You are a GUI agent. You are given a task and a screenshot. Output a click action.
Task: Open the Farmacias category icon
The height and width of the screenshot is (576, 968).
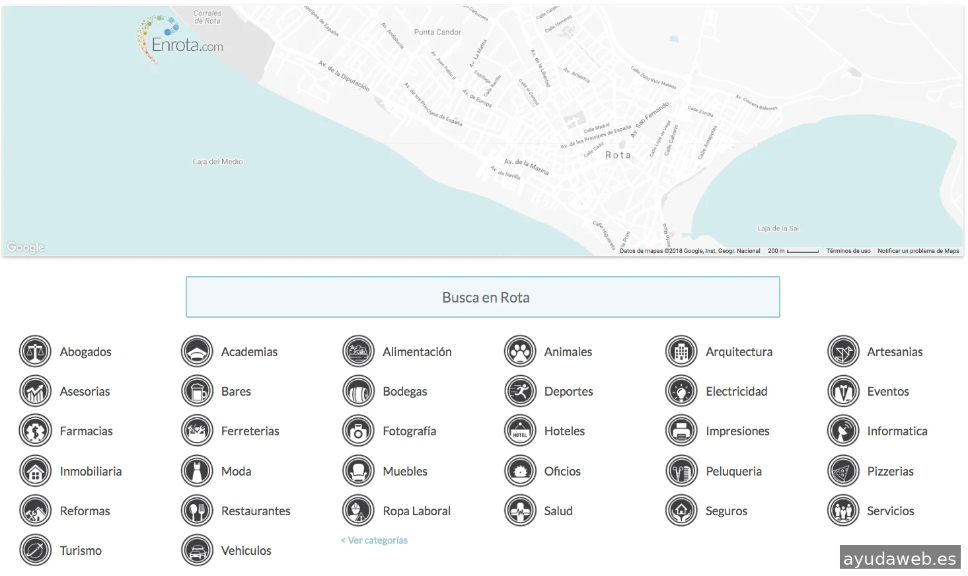coord(35,431)
